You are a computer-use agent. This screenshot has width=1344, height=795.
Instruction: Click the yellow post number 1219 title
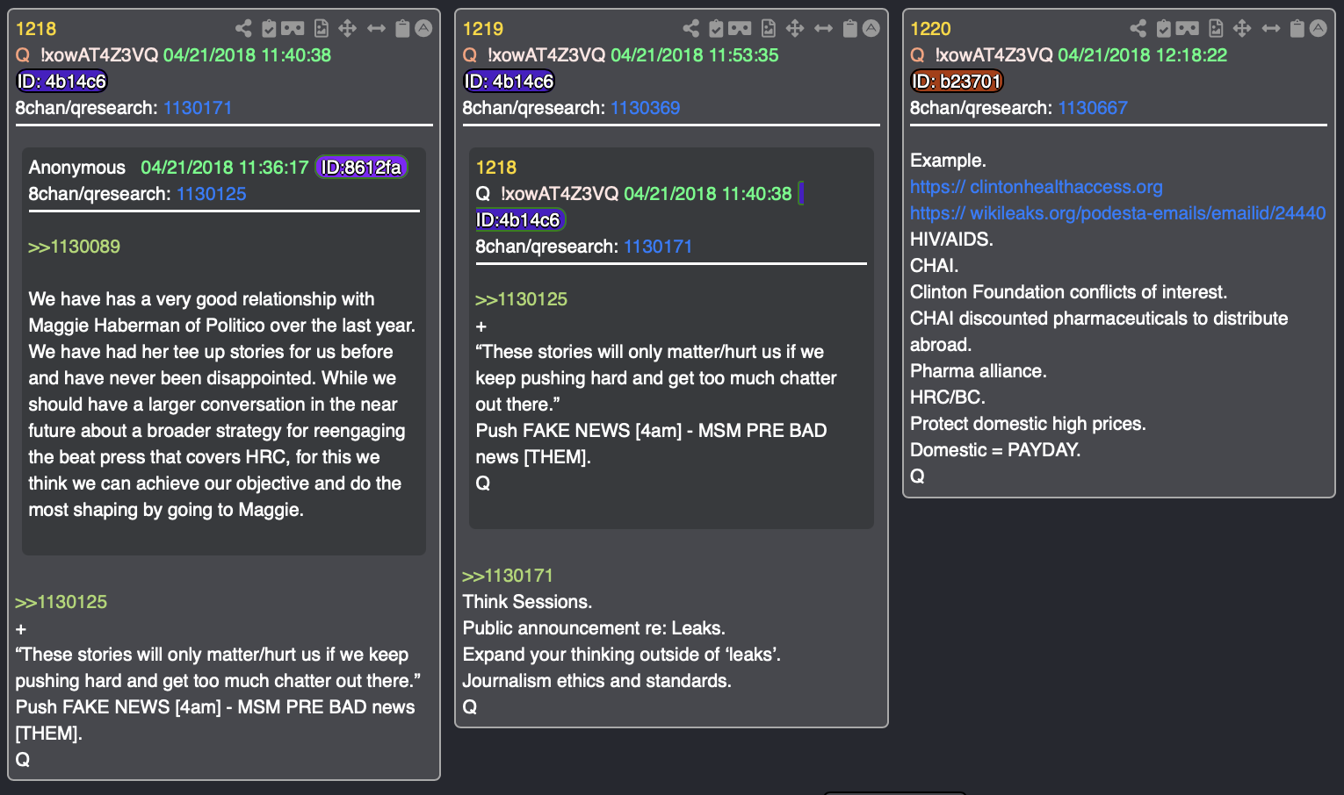[x=483, y=29]
